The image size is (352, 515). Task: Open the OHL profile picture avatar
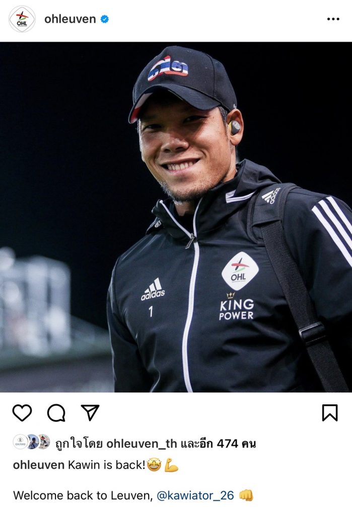click(x=22, y=19)
